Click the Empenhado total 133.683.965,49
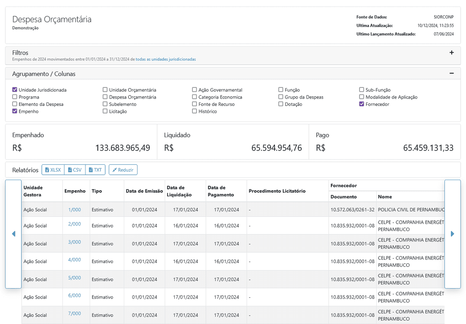The image size is (466, 324). [123, 148]
